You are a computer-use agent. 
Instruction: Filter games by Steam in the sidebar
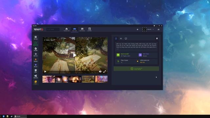(36, 49)
